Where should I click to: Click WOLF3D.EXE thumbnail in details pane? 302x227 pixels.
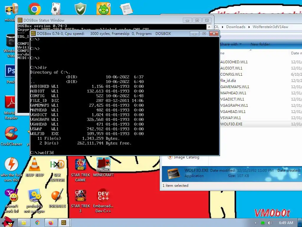(173, 173)
